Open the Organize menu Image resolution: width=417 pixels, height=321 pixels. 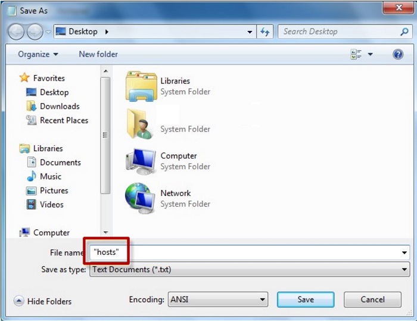point(38,54)
